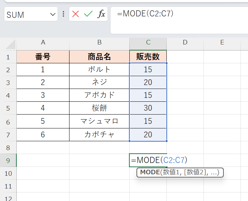Click the green checkmark enter icon
Image resolution: width=248 pixels, height=201 pixels.
(88, 14)
